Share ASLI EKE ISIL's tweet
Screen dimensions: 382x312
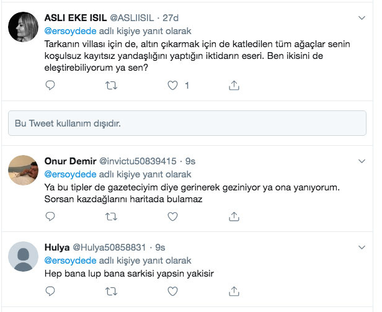[234, 85]
